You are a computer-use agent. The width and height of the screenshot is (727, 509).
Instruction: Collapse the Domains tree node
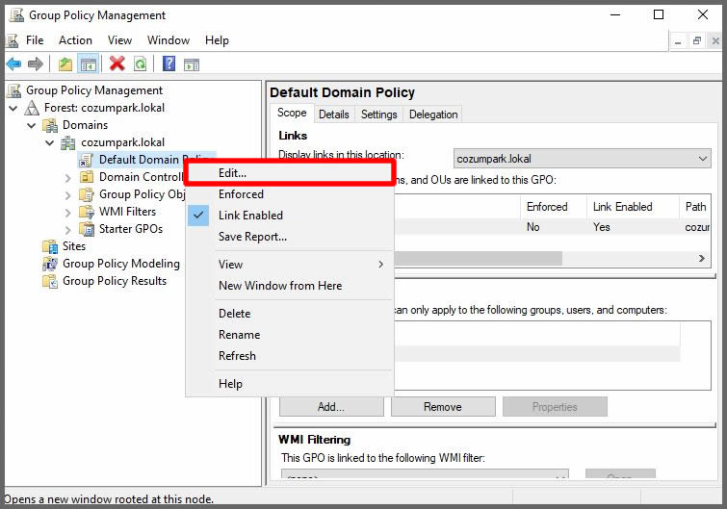[x=32, y=125]
